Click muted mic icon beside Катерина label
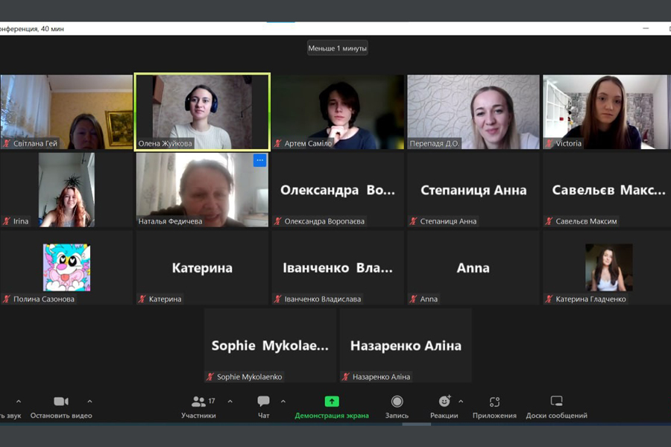The image size is (671, 447). pyautogui.click(x=142, y=299)
